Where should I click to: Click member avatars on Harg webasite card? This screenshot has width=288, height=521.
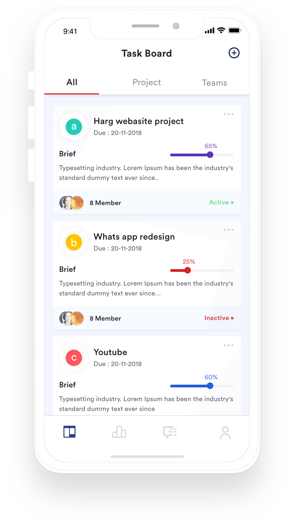tap(71, 203)
